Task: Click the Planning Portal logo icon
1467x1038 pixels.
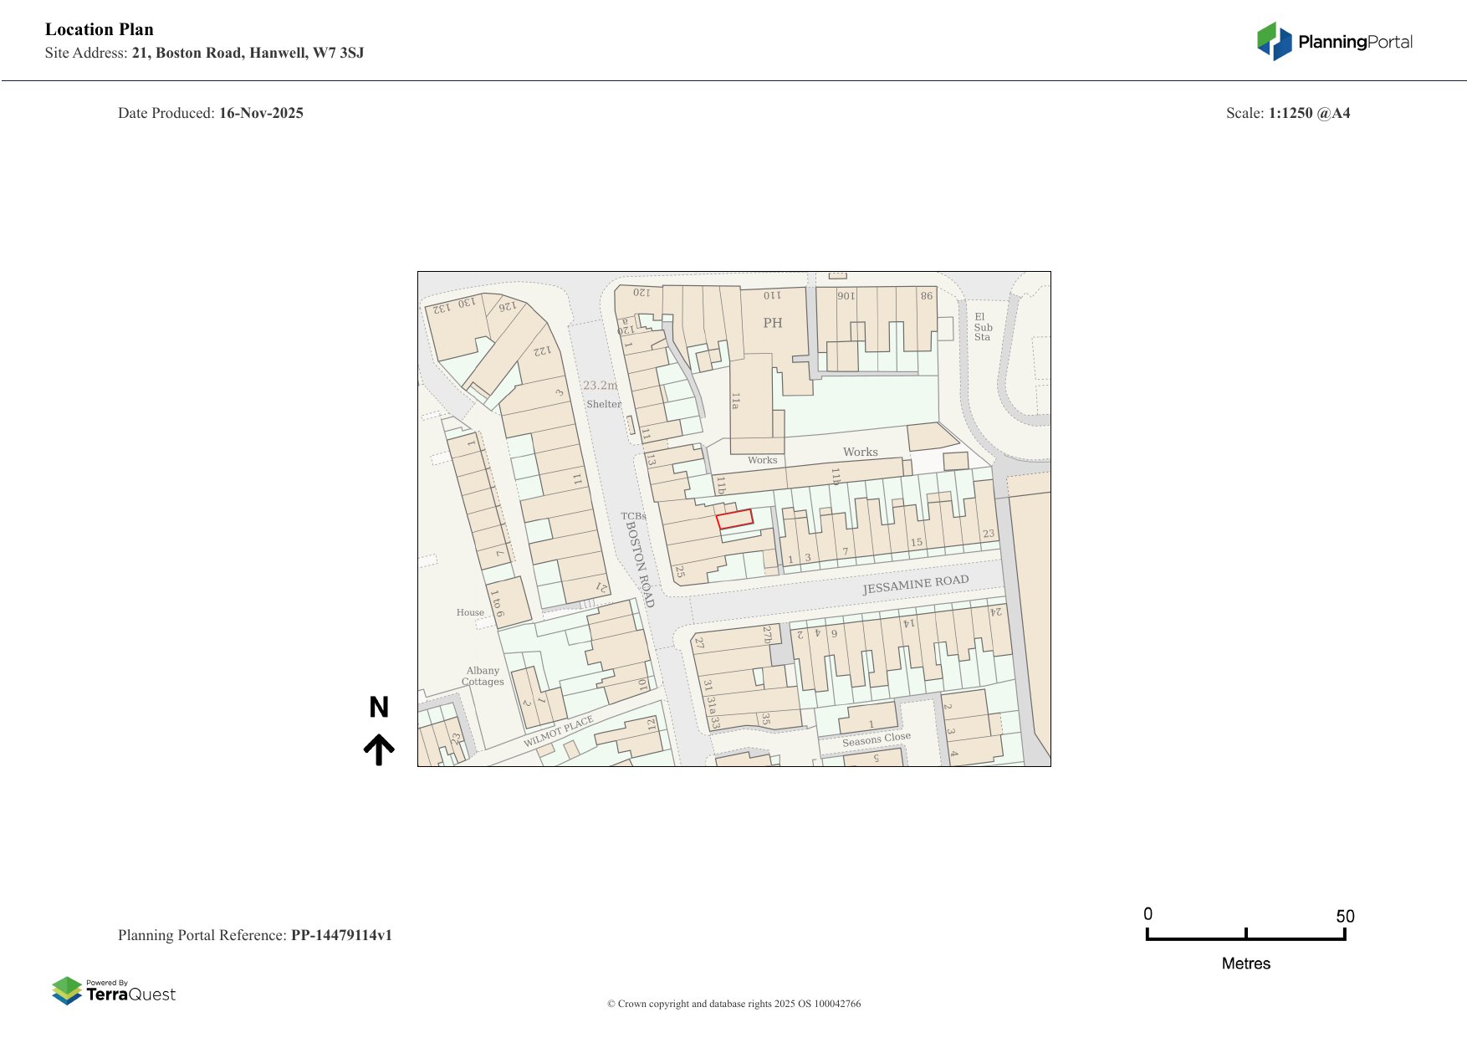Action: point(1274,42)
